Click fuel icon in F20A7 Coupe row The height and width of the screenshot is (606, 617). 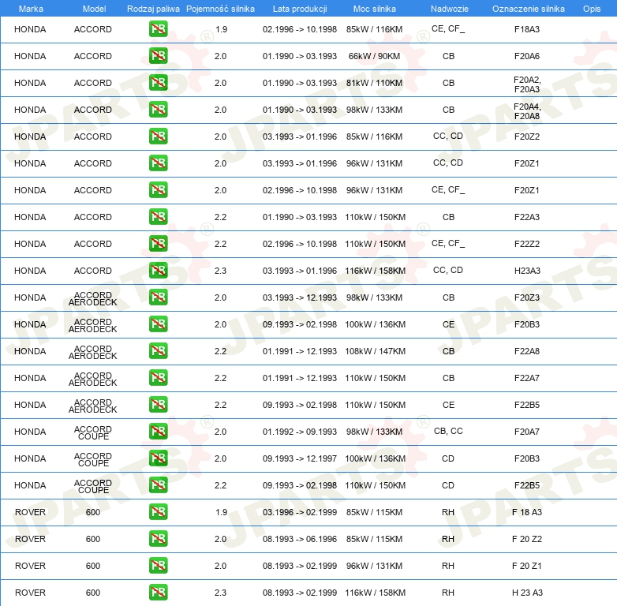click(158, 432)
